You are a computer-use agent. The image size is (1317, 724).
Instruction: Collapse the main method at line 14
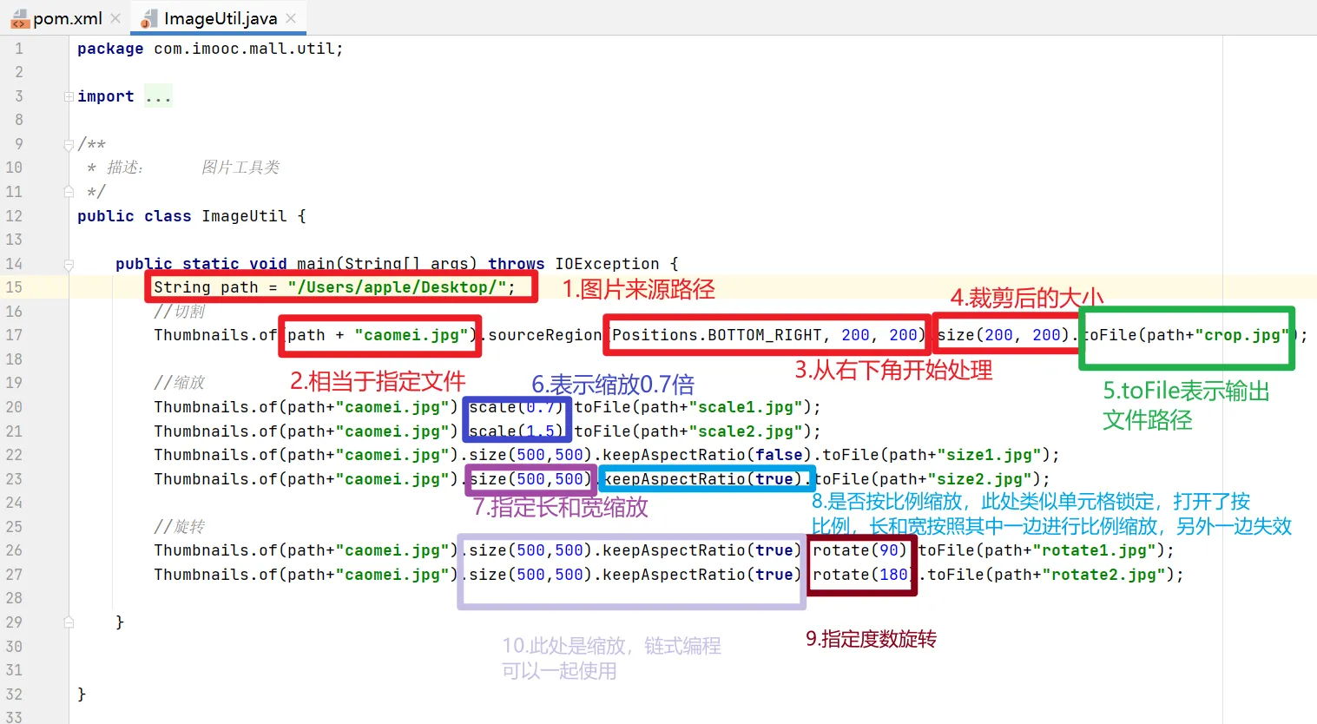(x=69, y=264)
